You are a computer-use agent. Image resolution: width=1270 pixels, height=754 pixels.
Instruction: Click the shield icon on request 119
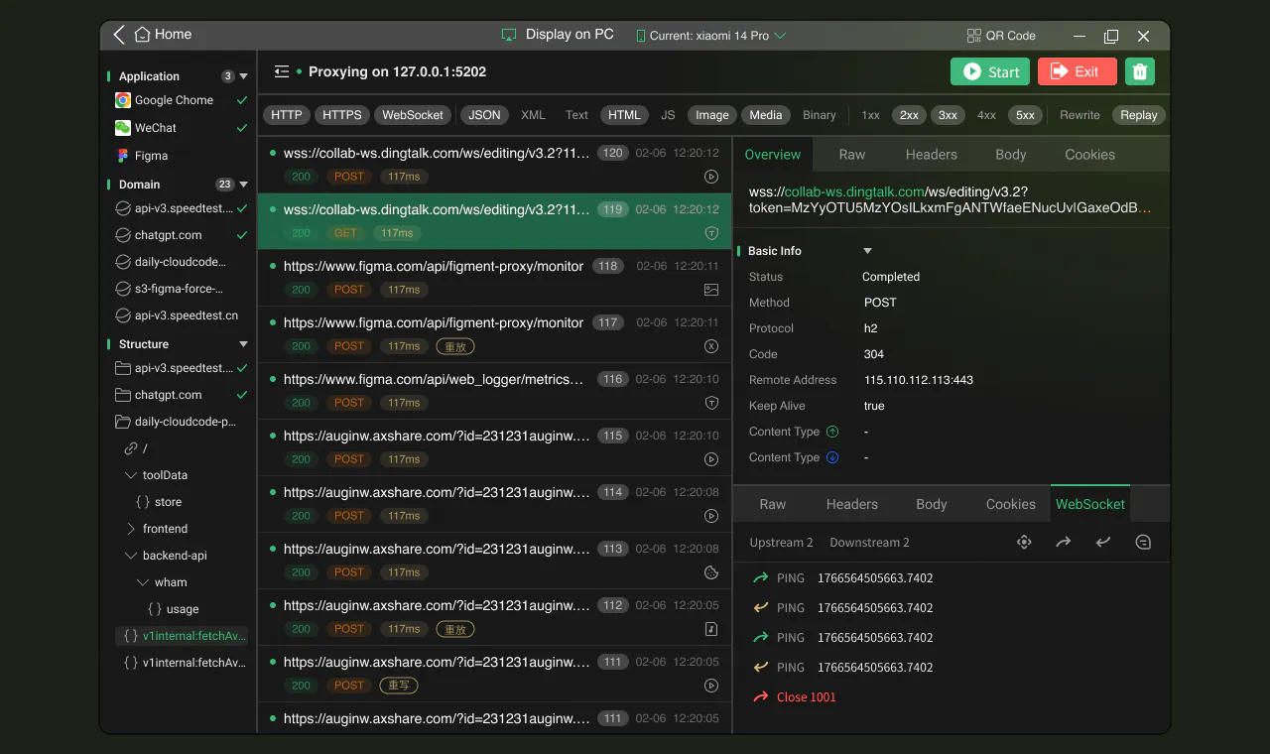click(710, 233)
